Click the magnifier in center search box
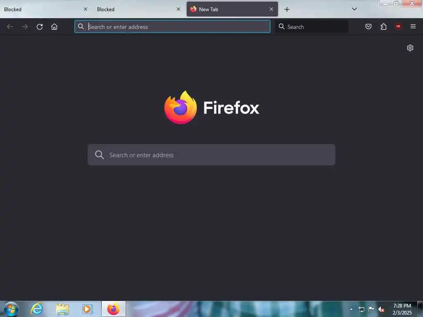 click(99, 155)
